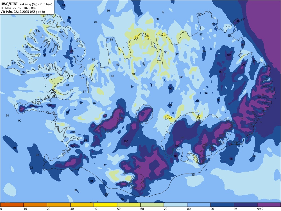Click the humidity value '97' on the map
281x211 pixels.
[254, 62]
